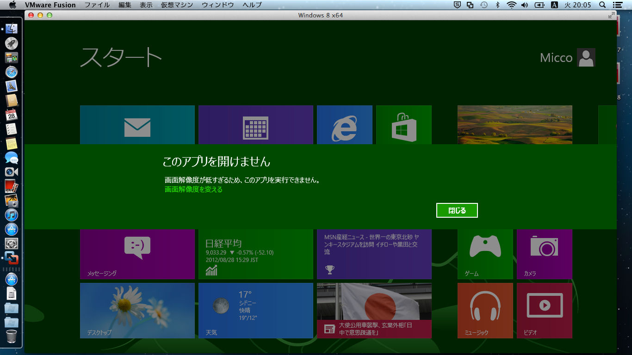This screenshot has height=355, width=632.
Task: Open the メッセージング tile
Action: [x=137, y=254]
